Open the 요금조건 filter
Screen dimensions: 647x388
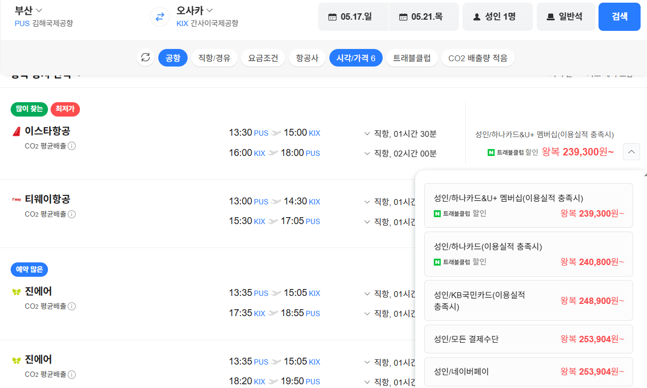[x=263, y=58]
